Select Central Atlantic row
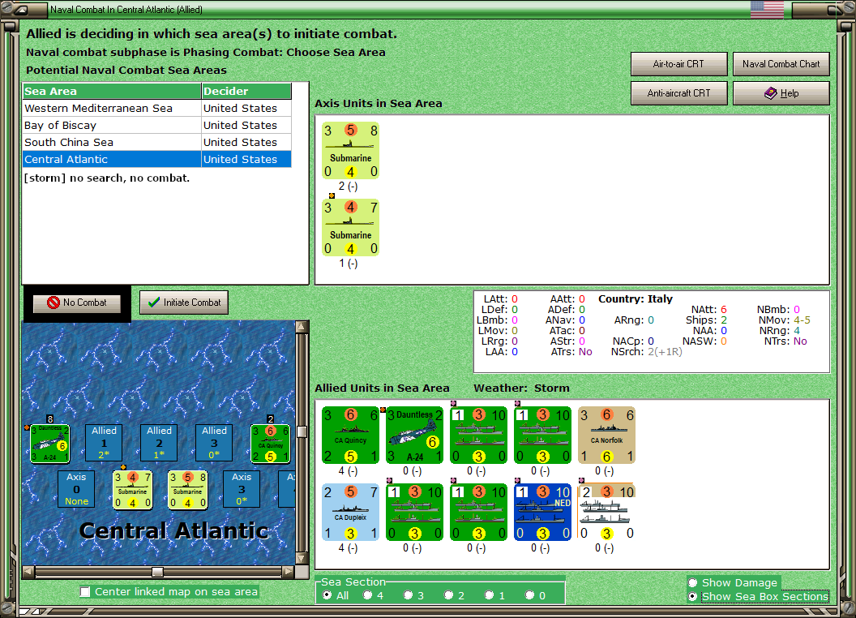The width and height of the screenshot is (856, 618). coord(157,159)
